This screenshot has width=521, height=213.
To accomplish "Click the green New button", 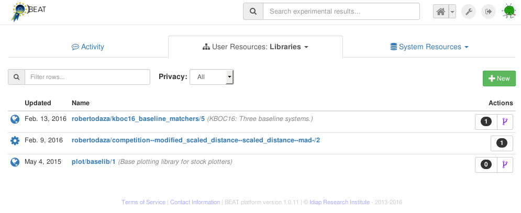I will point(499,79).
